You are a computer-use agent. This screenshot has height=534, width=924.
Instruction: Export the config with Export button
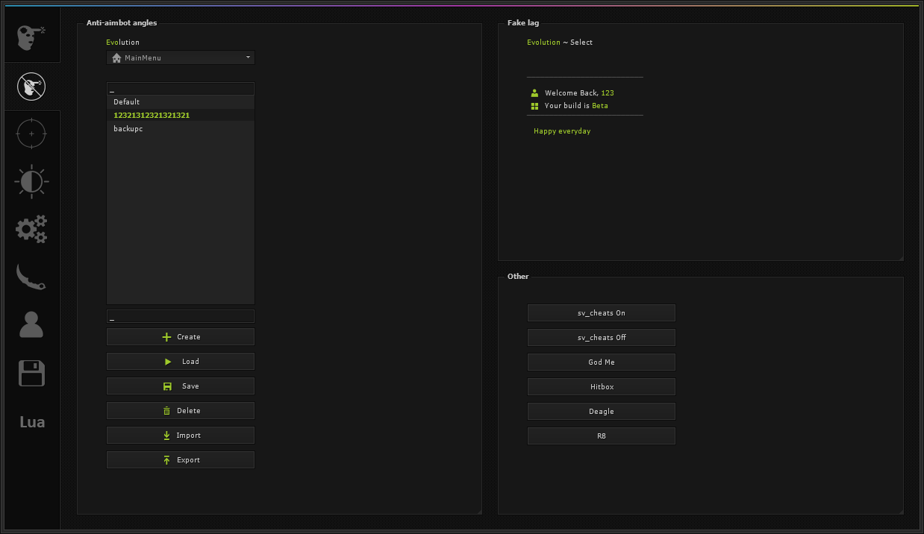(x=180, y=460)
